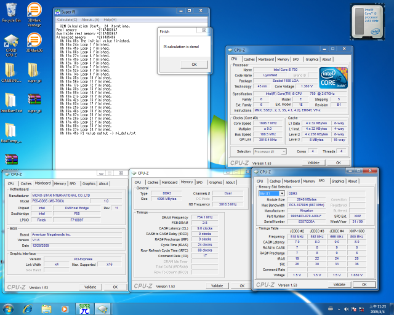This screenshot has width=394, height=315.
Task: Show hidden tray icons arrow
Action: pyautogui.click(x=339, y=309)
